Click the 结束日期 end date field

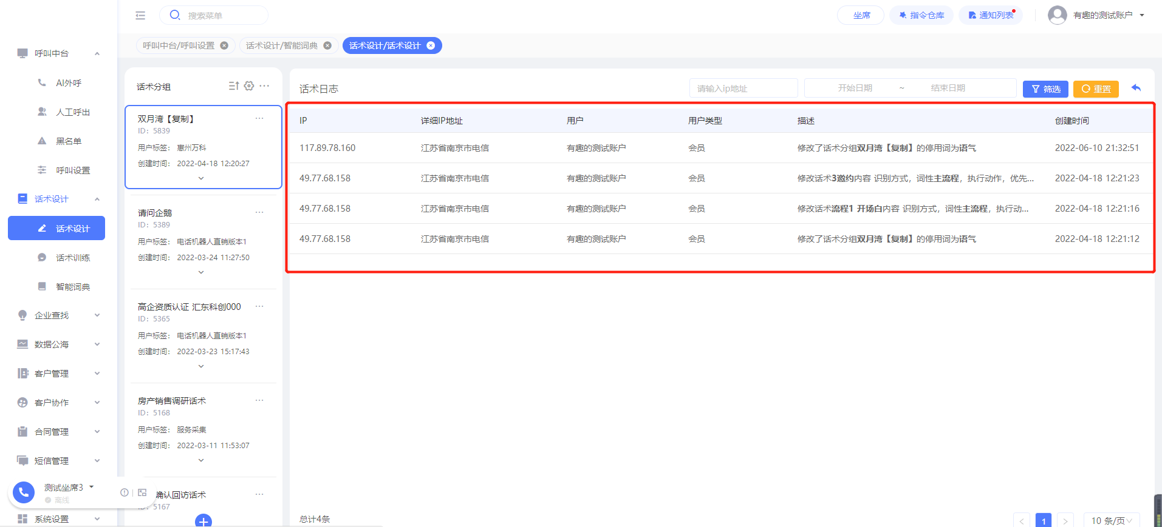point(948,88)
